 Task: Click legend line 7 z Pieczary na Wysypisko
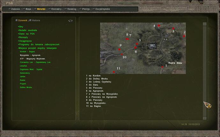(102, 94)
